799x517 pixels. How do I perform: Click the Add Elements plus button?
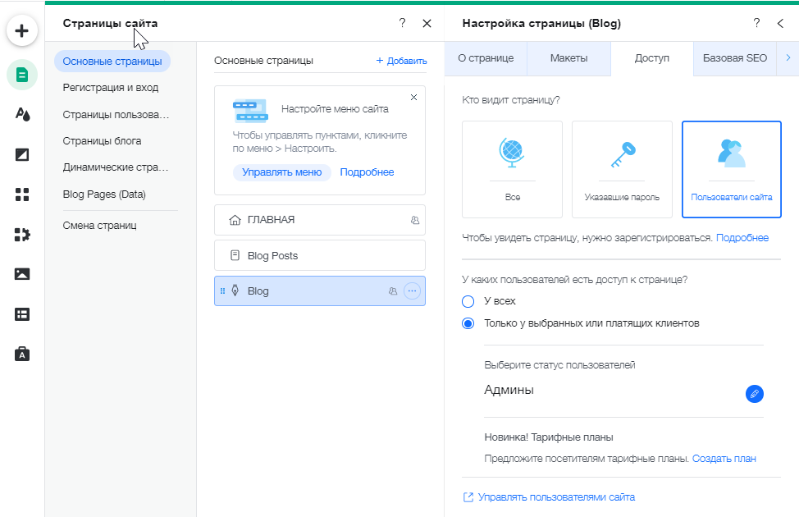(22, 31)
